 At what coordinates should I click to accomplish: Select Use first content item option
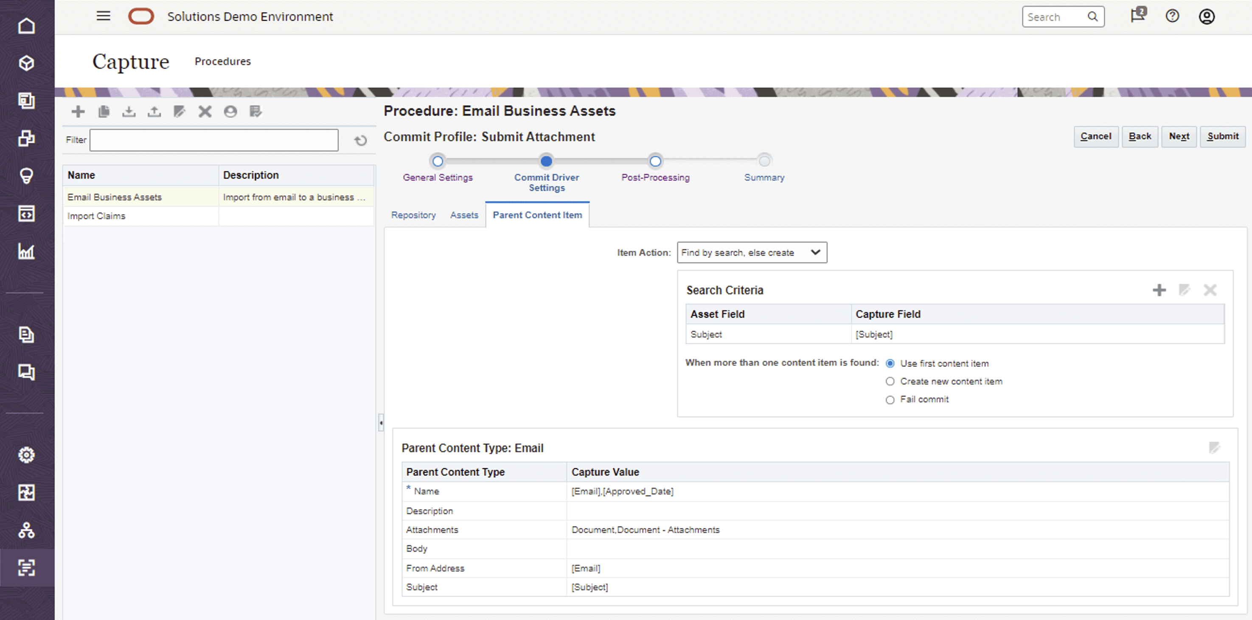(890, 363)
